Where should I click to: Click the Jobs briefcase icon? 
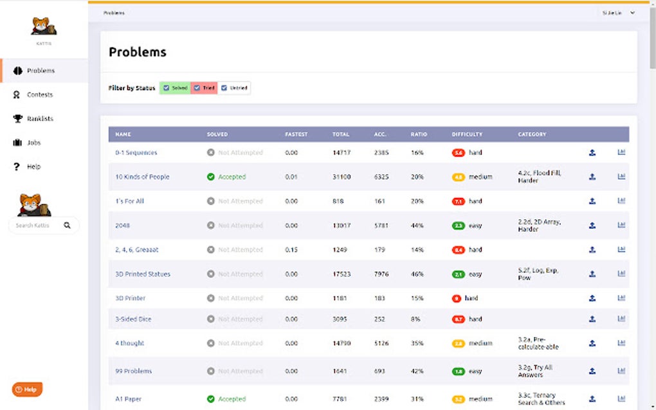17,143
